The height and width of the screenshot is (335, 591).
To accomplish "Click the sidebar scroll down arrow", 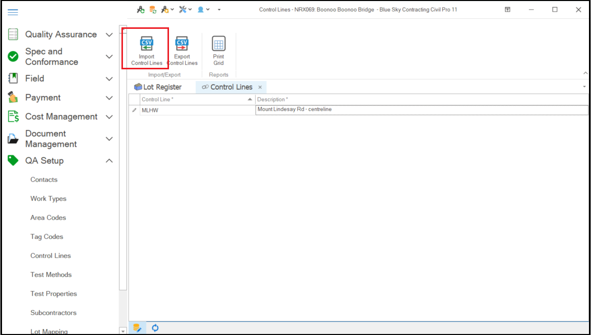I will click(x=122, y=331).
